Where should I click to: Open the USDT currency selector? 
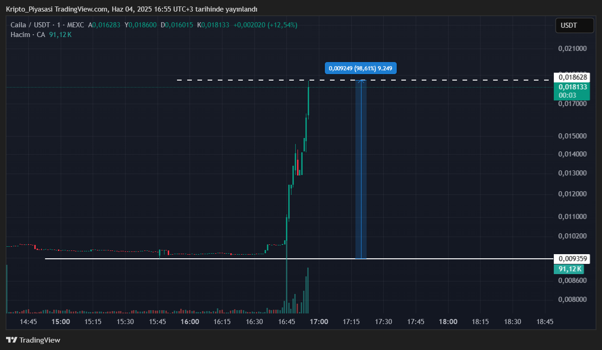574,25
